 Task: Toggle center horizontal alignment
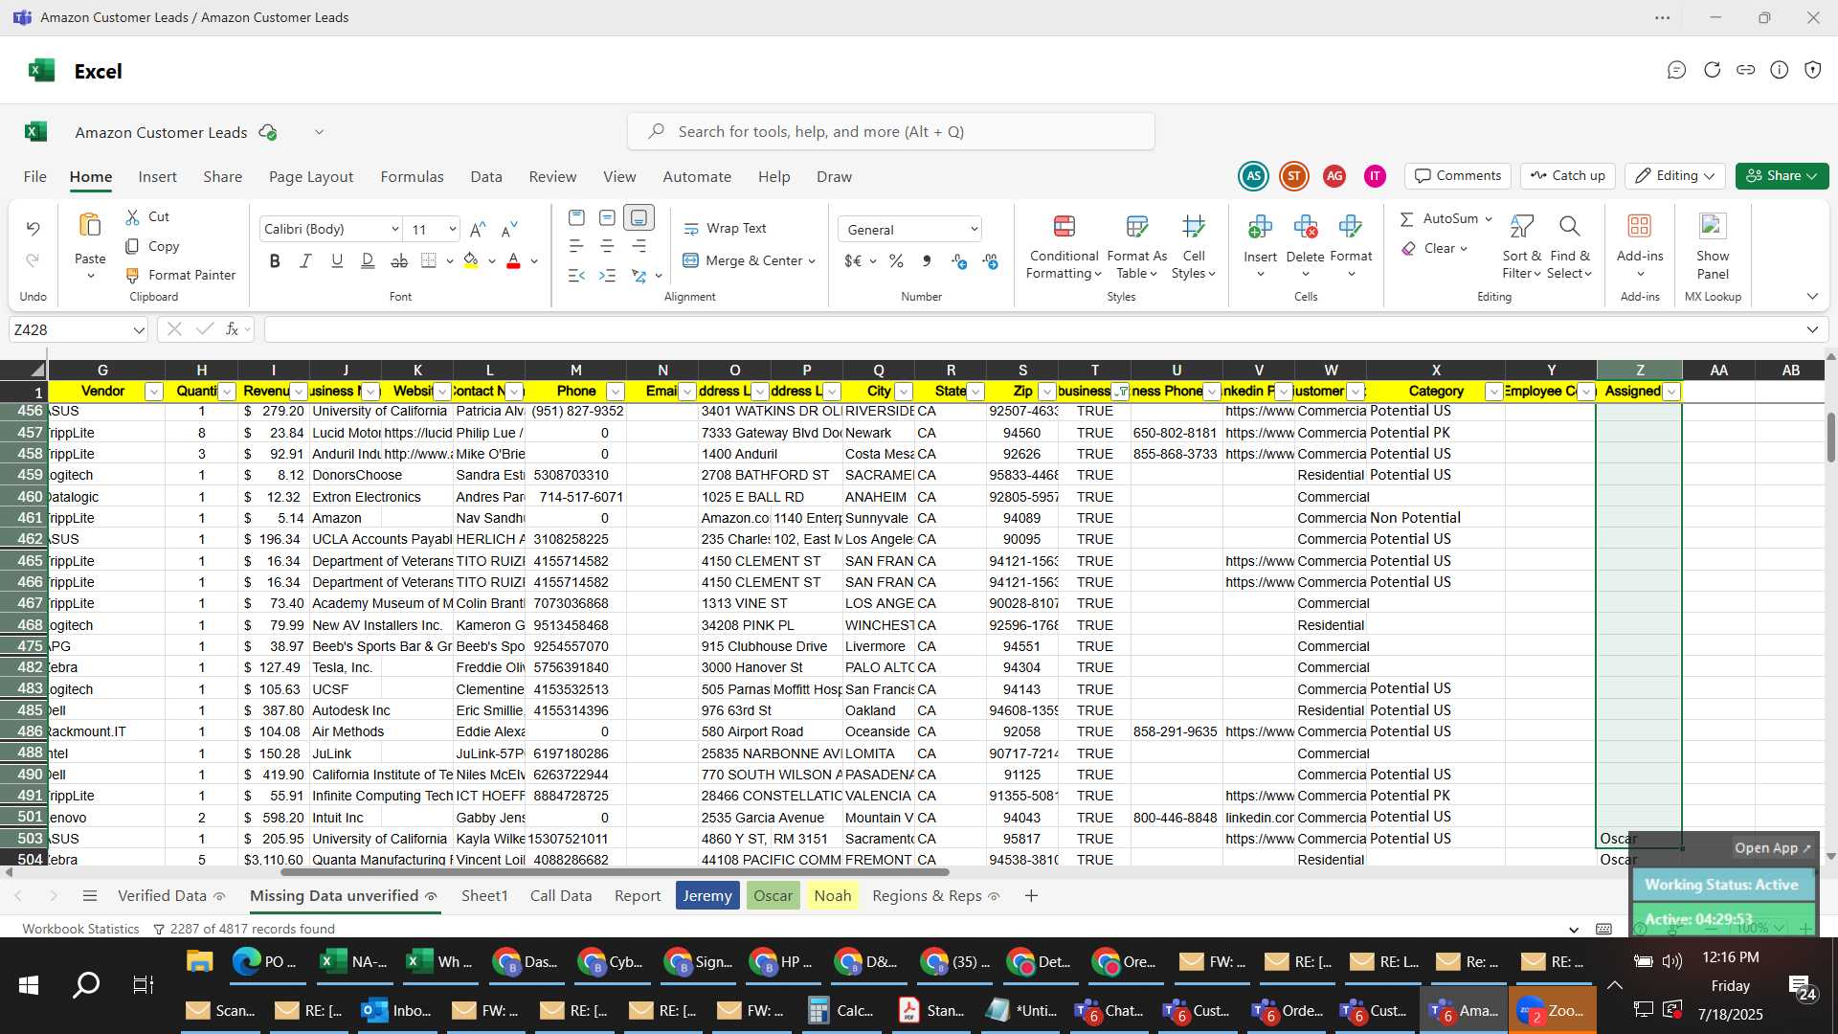[607, 246]
